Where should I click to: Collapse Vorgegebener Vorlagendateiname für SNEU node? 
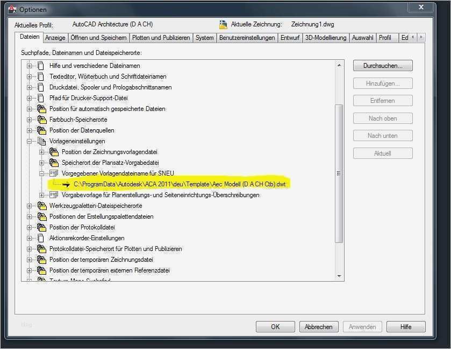42,173
